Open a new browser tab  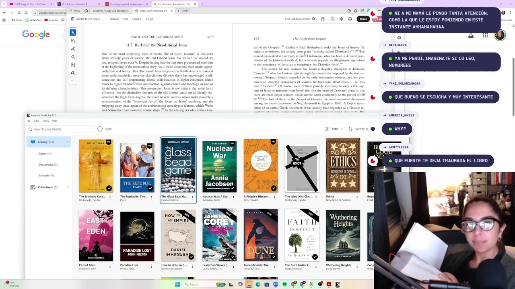pos(202,4)
